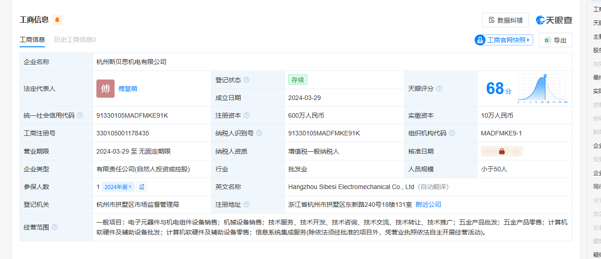Click the 经营范围 description text
Screen dimensions: 601x259
[x=332, y=227]
